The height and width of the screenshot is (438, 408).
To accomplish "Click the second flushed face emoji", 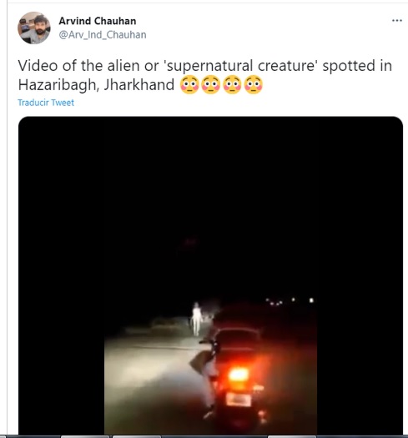I will pos(211,84).
